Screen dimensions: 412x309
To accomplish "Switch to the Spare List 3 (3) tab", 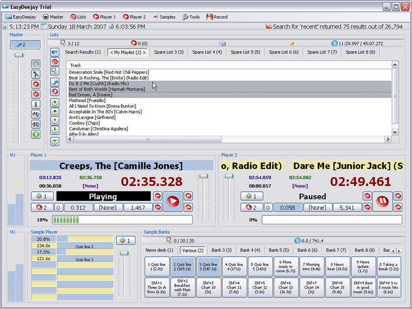I will click(x=169, y=52).
